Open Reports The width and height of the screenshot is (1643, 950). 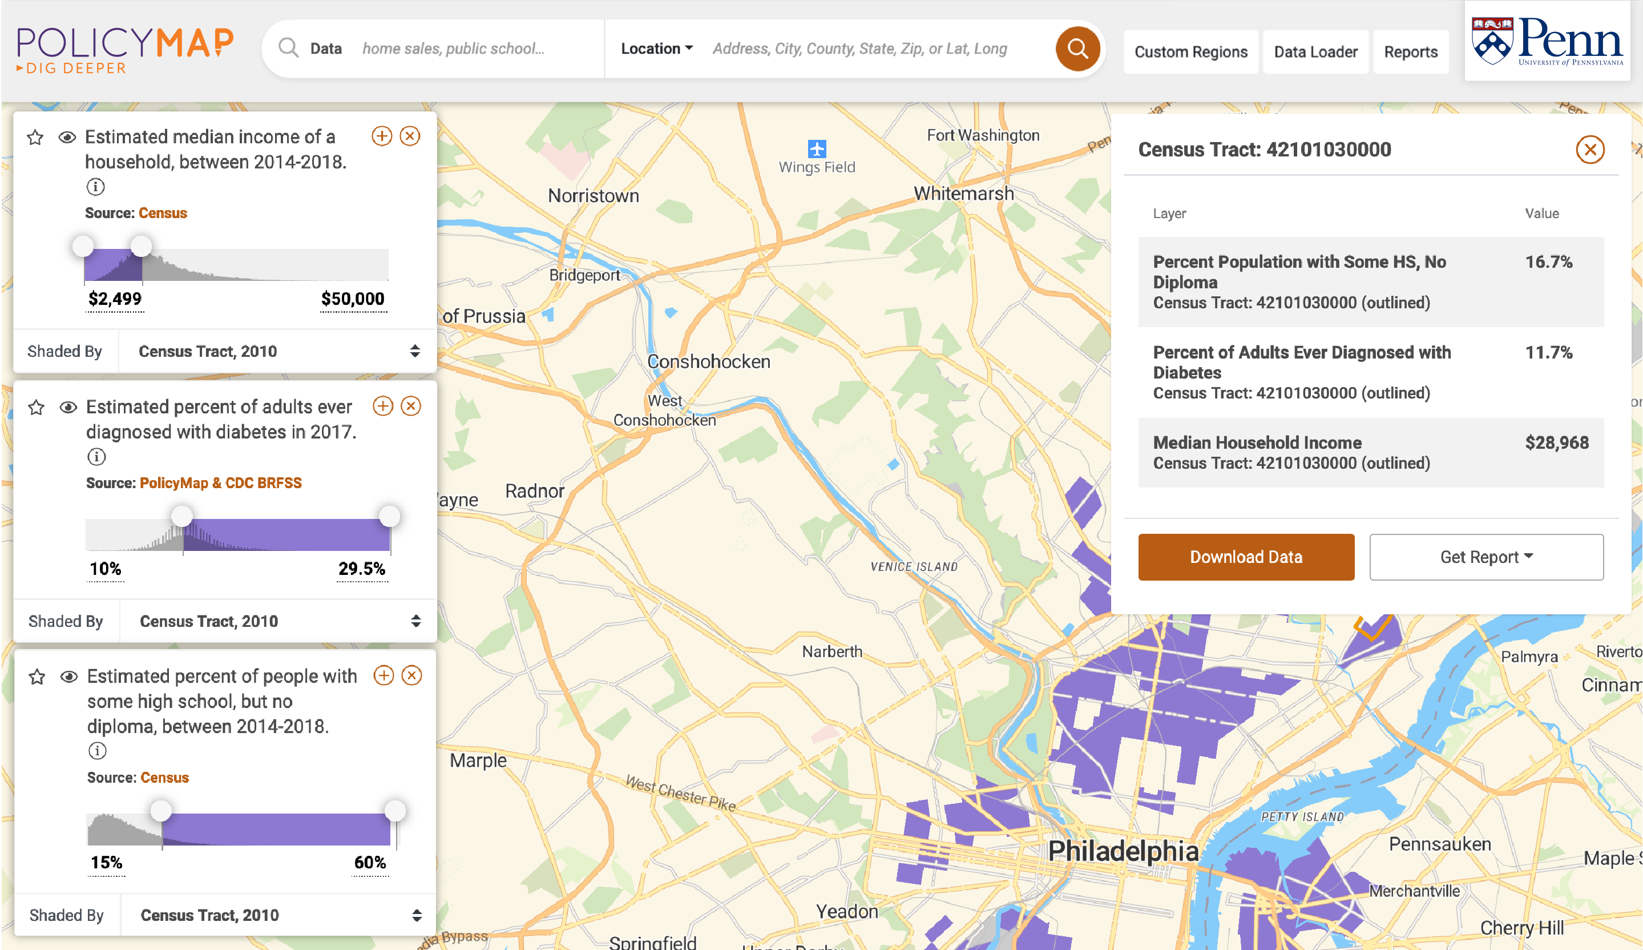[x=1411, y=52]
